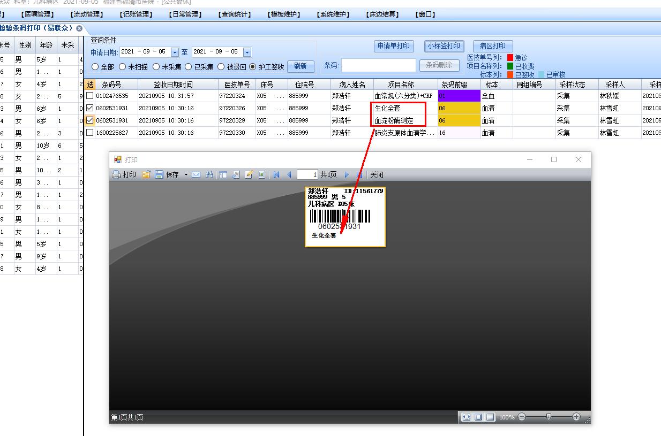The width and height of the screenshot is (661, 436).
Task: Open file via folder icon in print toolbar
Action: click(146, 174)
